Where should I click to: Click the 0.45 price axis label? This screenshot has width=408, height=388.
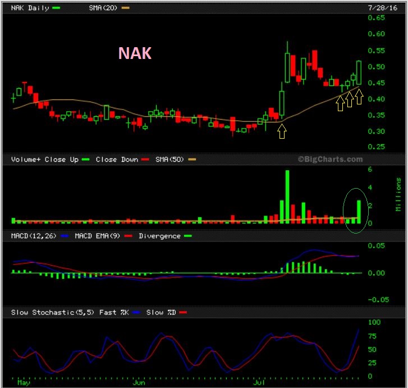pos(376,83)
